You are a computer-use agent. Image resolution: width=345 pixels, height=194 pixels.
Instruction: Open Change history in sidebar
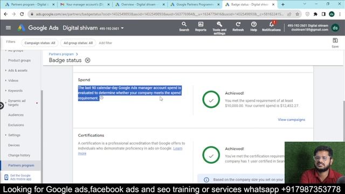(19, 155)
